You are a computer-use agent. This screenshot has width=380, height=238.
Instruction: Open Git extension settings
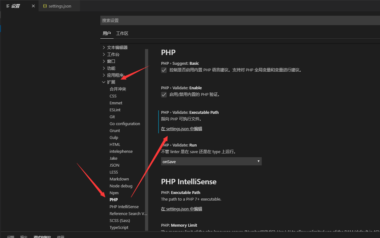(112, 117)
